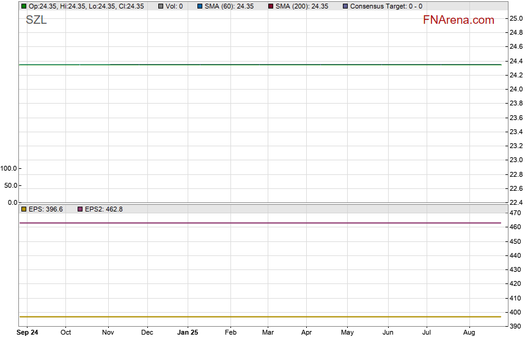Click the Consensus Target: 0 - 0 text
Screen dimensions: 525x345
pyautogui.click(x=386, y=6)
